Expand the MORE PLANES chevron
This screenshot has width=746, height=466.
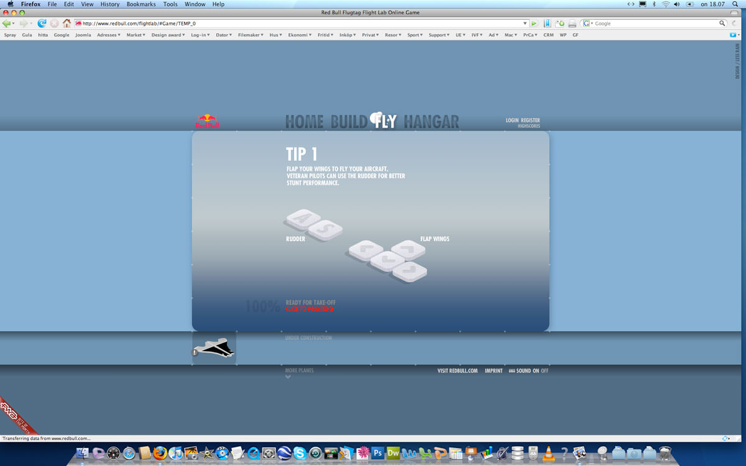click(288, 377)
